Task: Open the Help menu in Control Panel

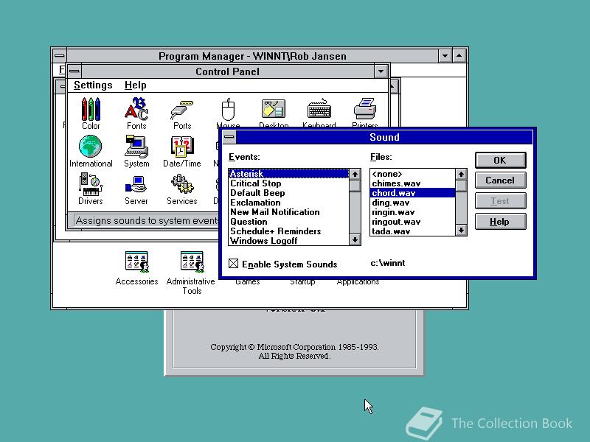Action: coord(136,85)
